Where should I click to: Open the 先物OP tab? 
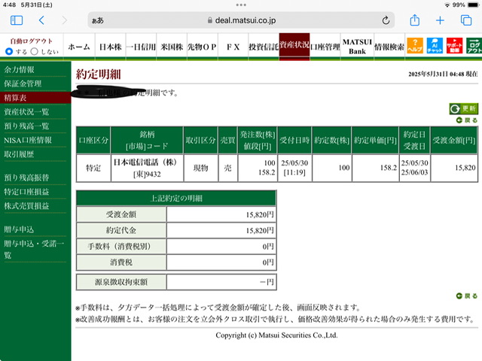203,47
